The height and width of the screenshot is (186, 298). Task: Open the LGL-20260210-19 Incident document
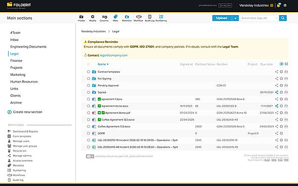138,140
